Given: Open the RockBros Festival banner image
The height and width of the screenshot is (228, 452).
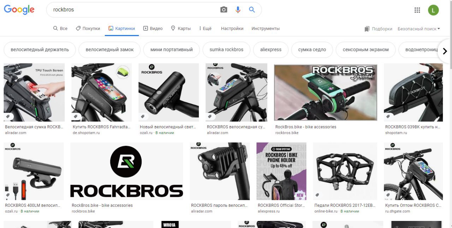Looking at the screenshot, I should 326,92.
